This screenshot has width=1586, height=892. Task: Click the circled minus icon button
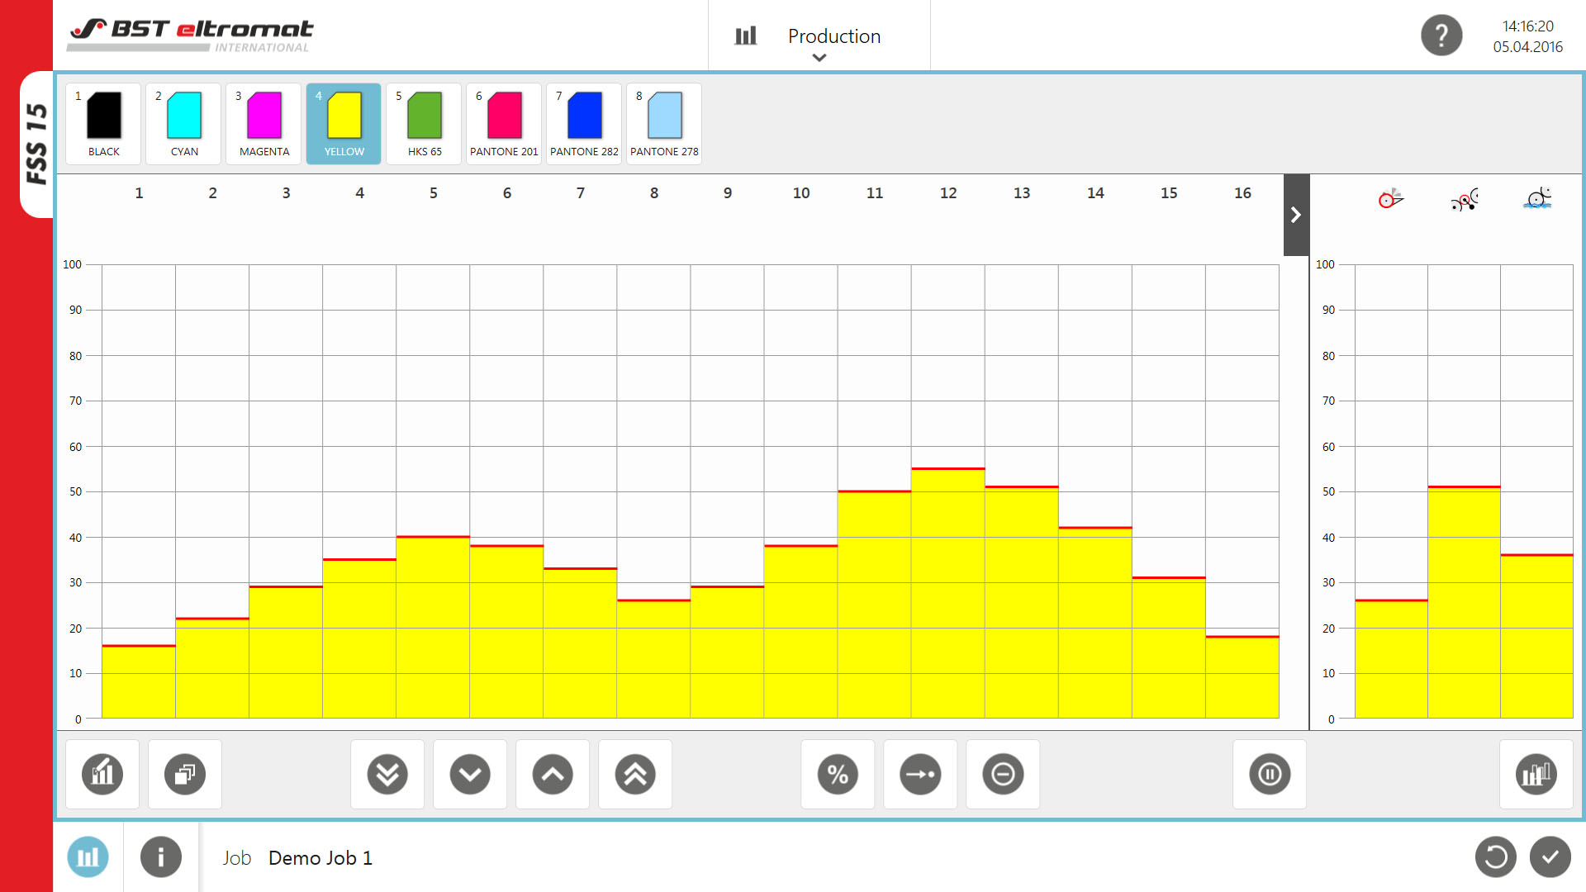1003,774
